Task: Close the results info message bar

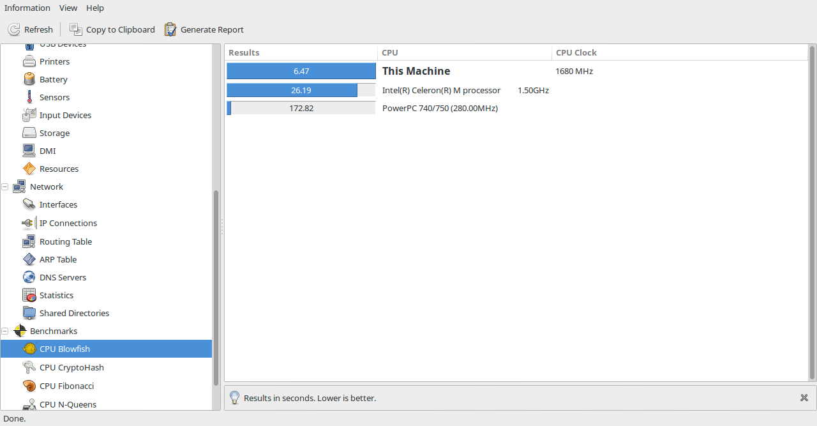Action: click(x=804, y=398)
